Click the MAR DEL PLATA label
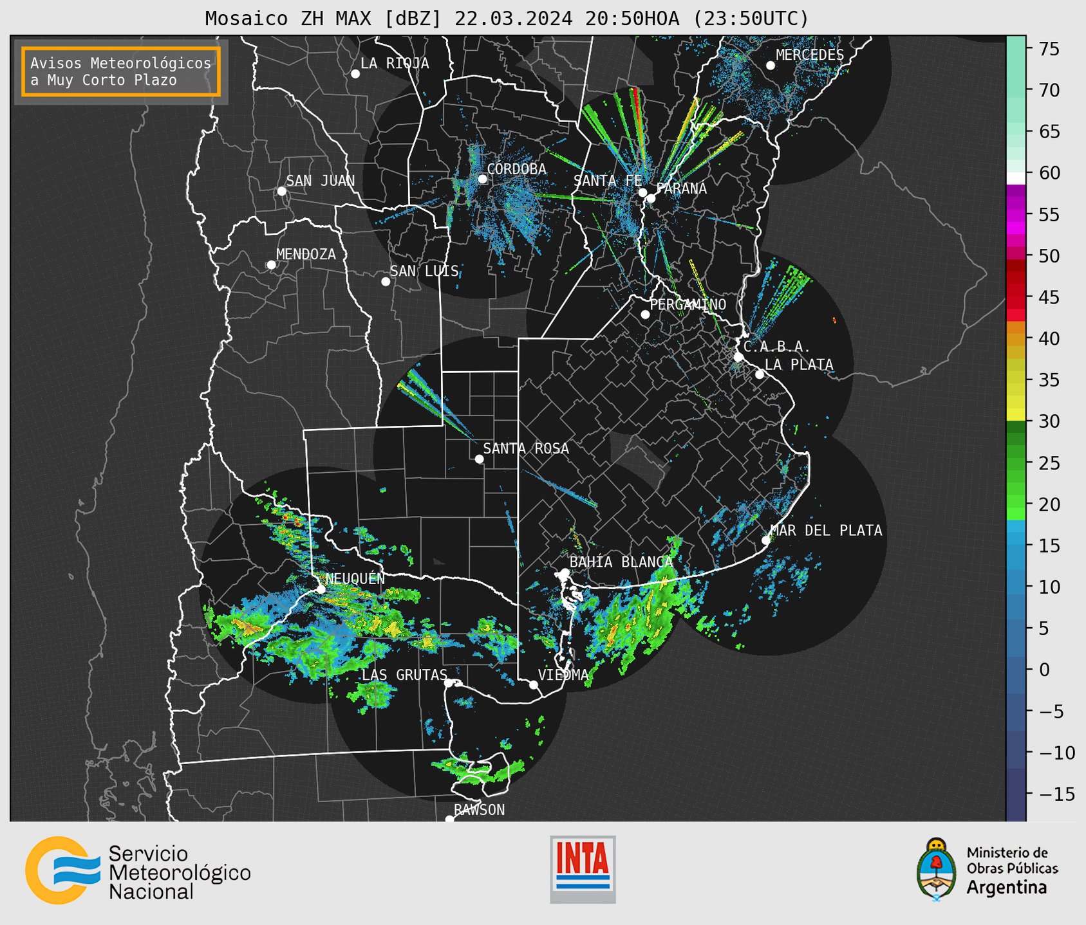The width and height of the screenshot is (1086, 925). point(827,531)
